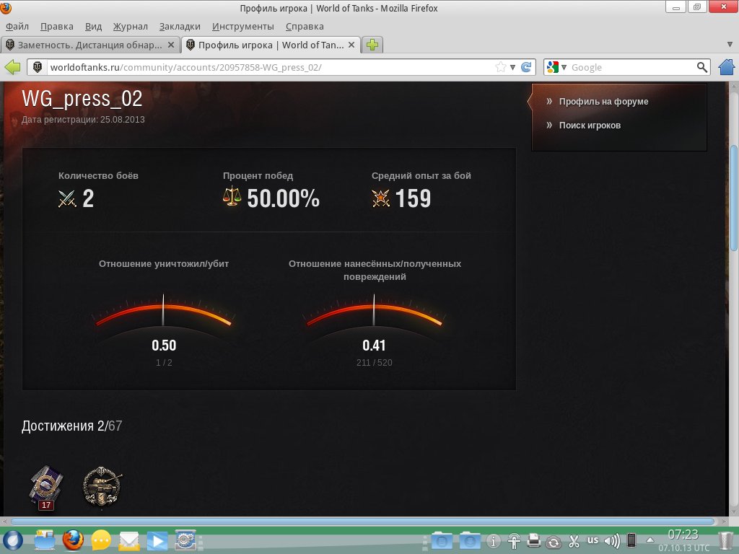Go to the Firefox home page icon

pyautogui.click(x=727, y=67)
